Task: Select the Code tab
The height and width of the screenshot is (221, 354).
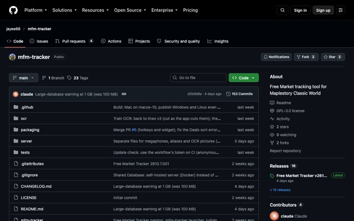Action: coord(15,41)
